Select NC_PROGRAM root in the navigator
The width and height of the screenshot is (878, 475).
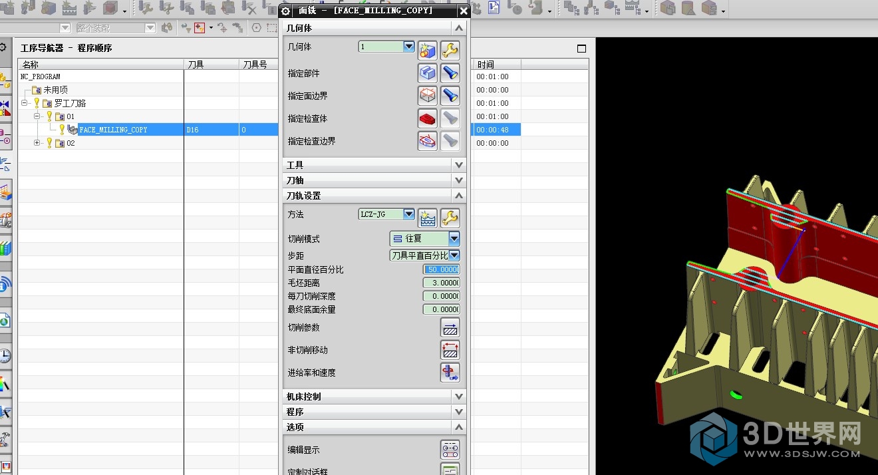click(41, 77)
